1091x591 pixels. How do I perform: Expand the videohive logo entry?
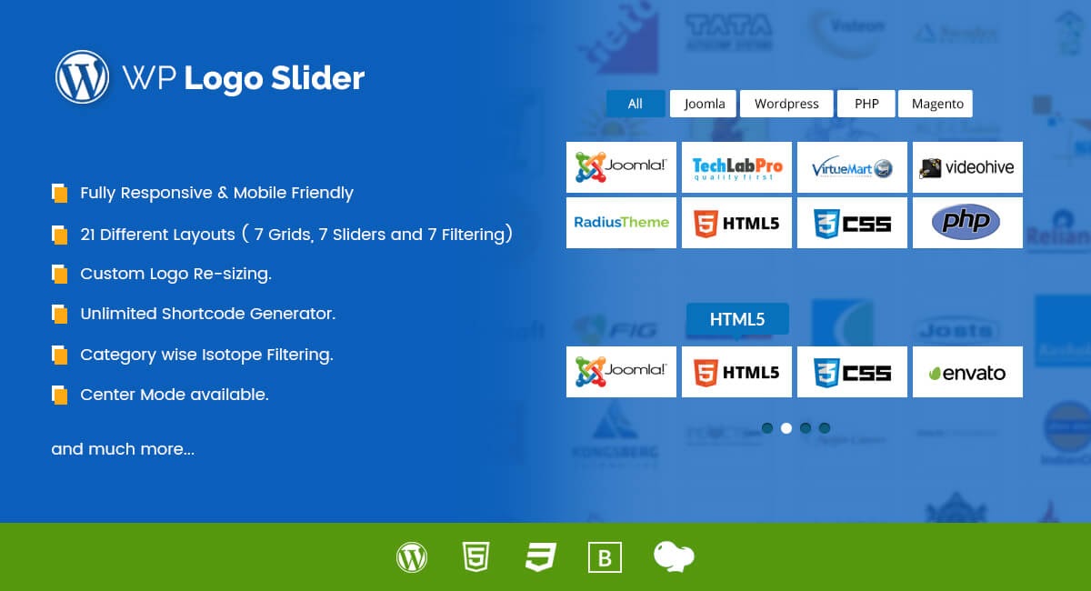[966, 167]
